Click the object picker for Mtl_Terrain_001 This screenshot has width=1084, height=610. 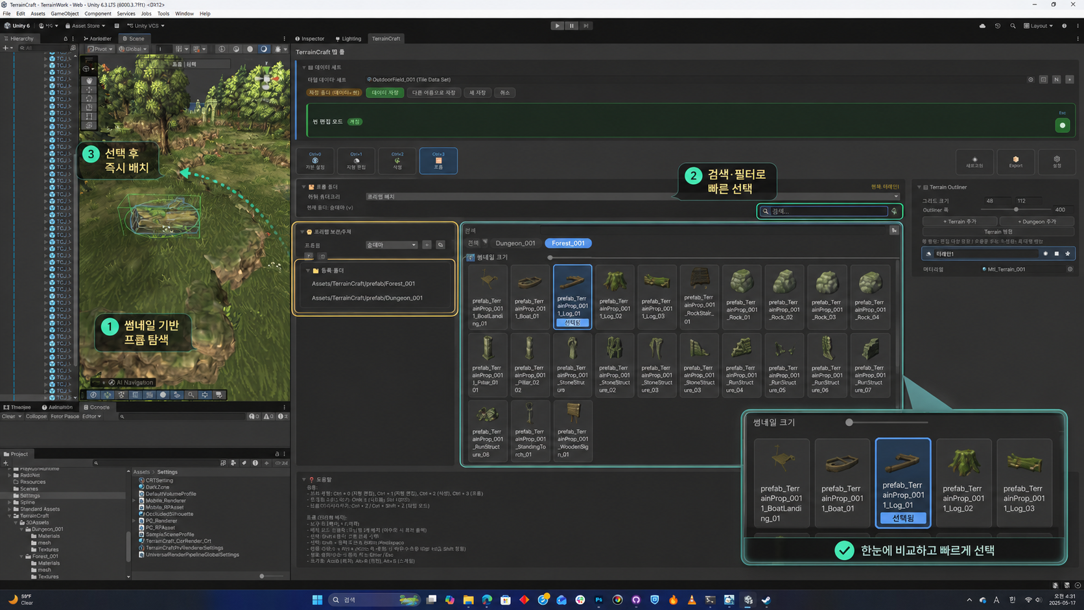coord(1070,269)
